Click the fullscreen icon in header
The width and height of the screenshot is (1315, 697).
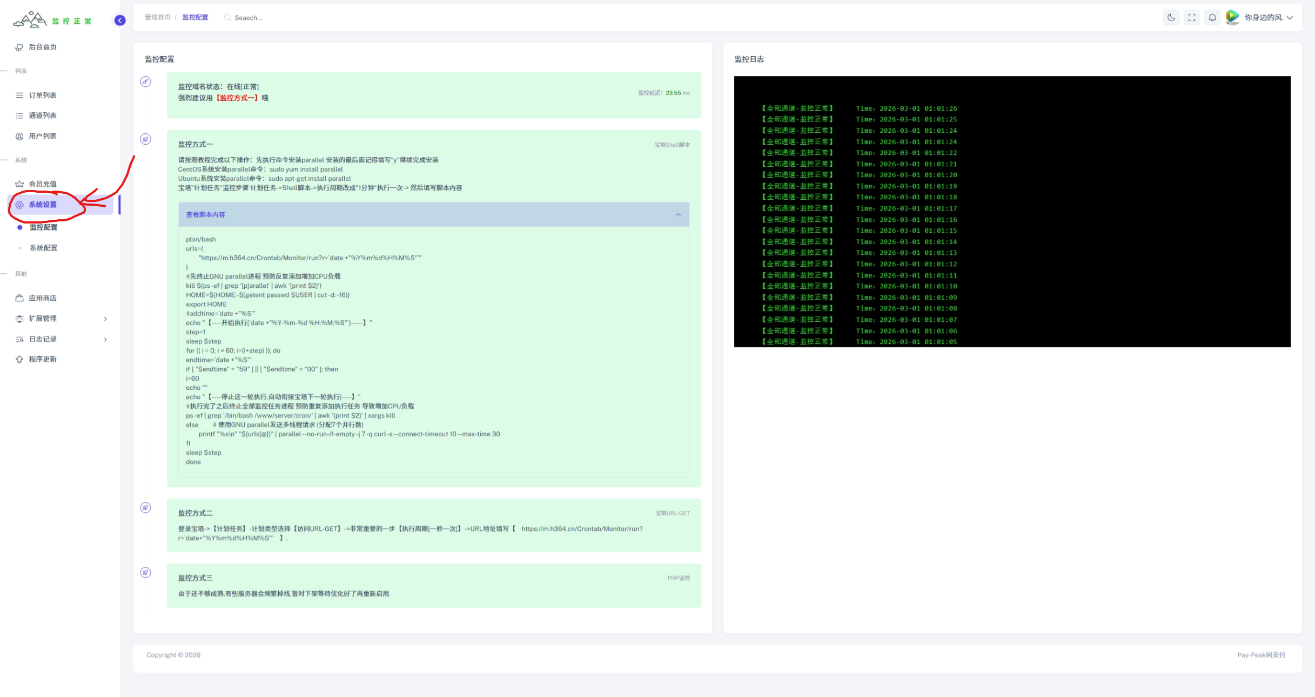point(1191,18)
